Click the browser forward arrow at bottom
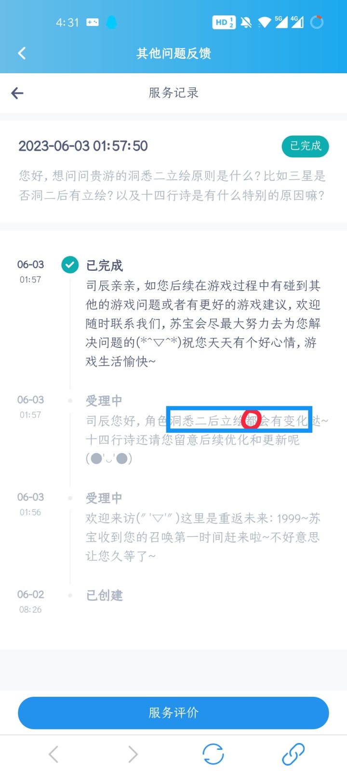Image resolution: width=347 pixels, height=771 pixels. coord(133,754)
